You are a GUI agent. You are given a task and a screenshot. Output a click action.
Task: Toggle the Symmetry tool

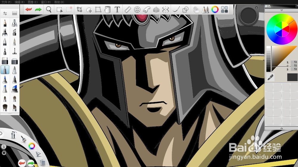point(165,9)
